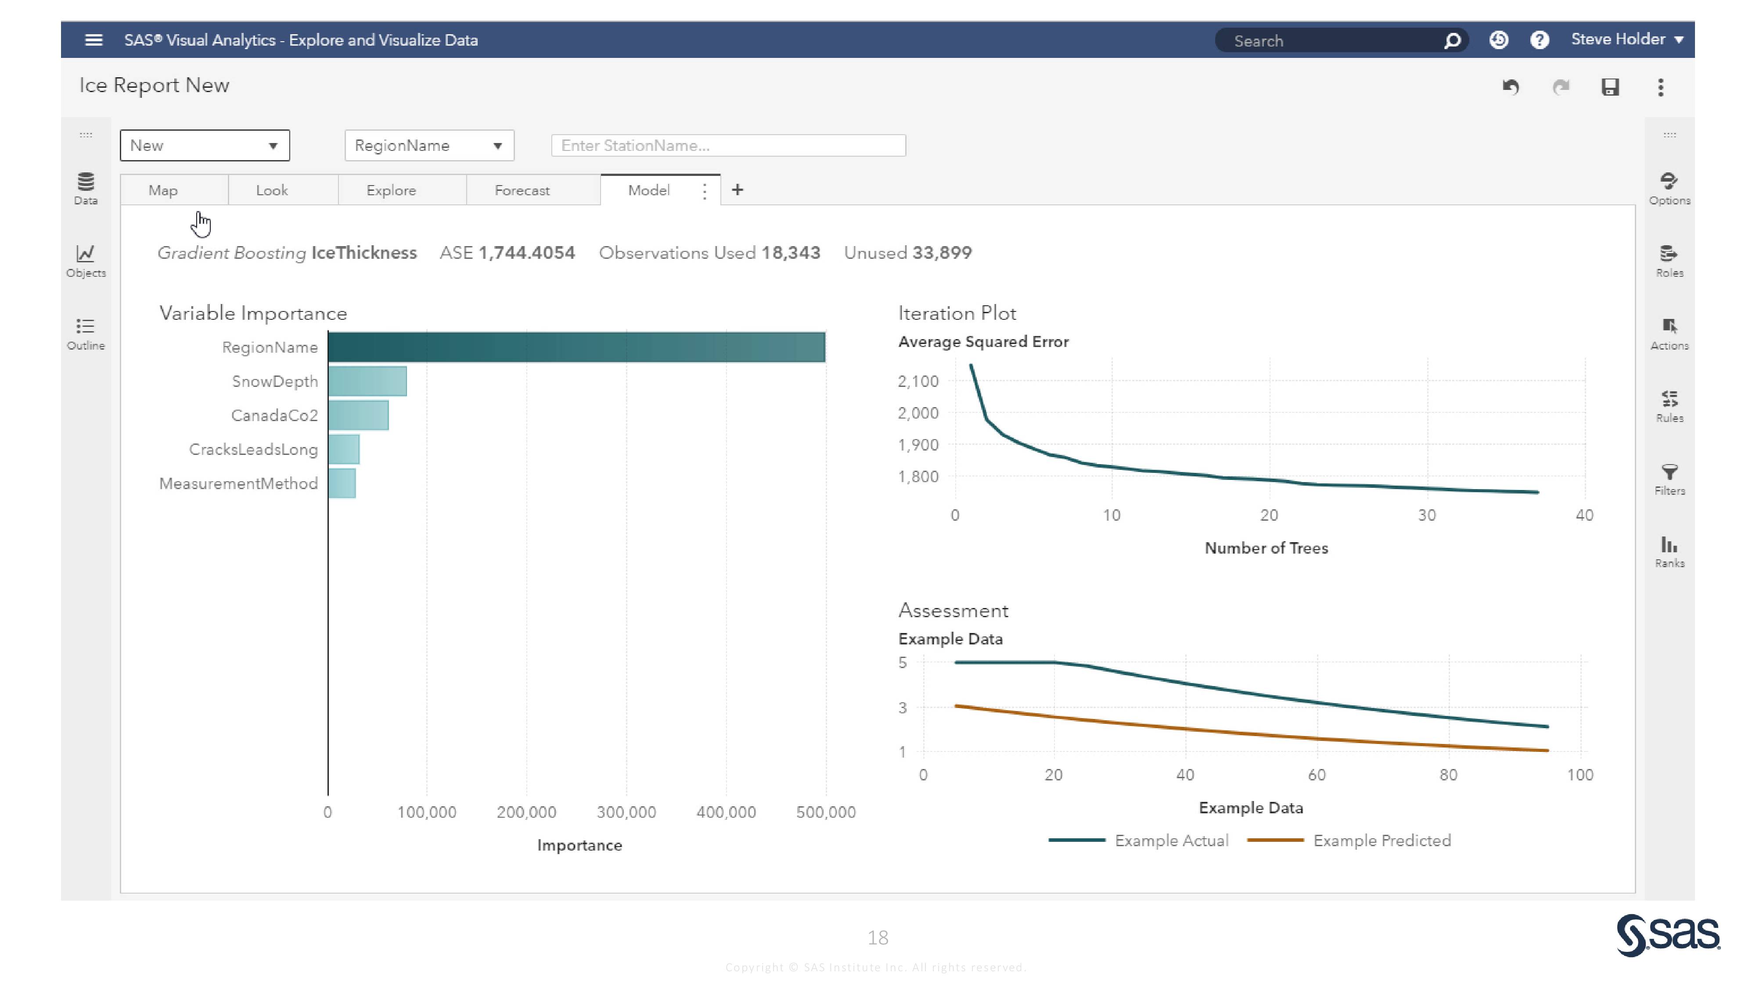Viewport: 1756px width, 987px height.
Task: Select the CanadaCo2 importance bar
Action: [x=359, y=415]
